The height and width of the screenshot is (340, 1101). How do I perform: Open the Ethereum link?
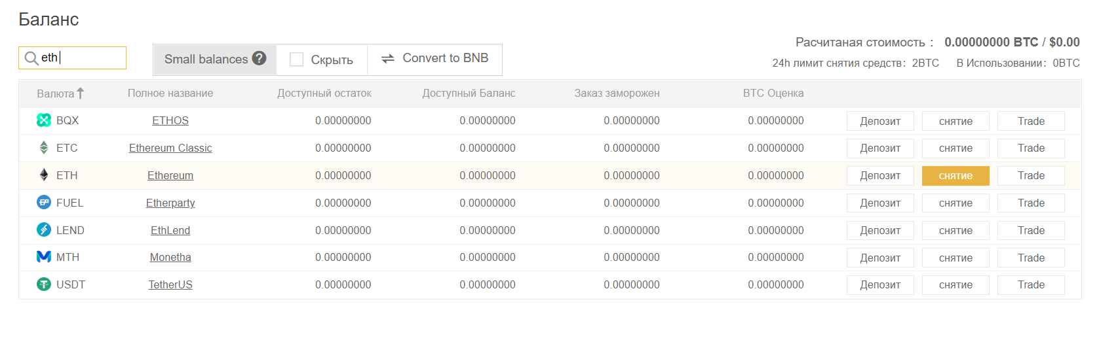pyautogui.click(x=170, y=175)
